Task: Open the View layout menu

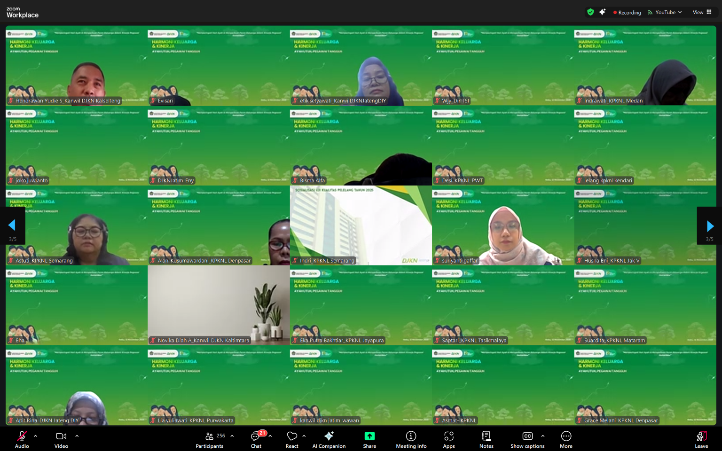Action: [702, 12]
